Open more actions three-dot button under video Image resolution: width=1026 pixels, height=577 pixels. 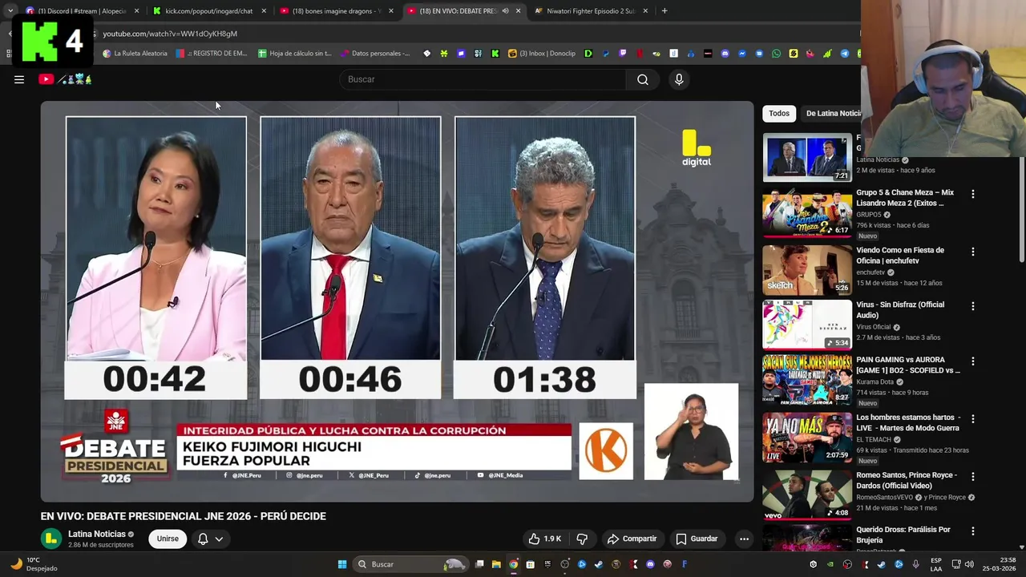point(744,539)
